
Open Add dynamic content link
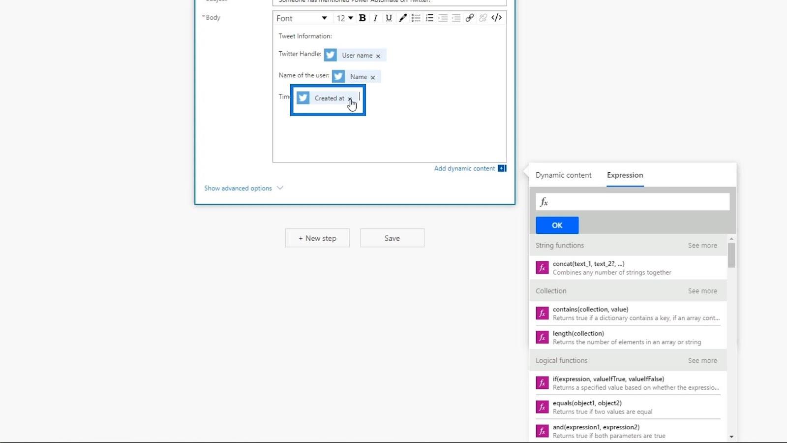click(x=464, y=168)
